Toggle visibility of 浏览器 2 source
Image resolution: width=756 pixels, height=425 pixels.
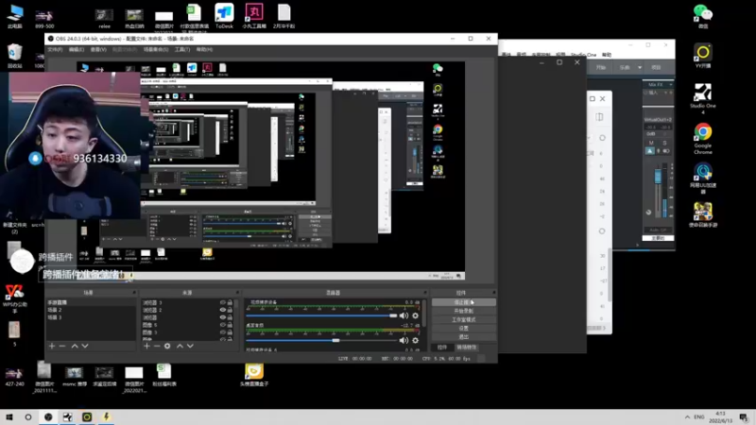pyautogui.click(x=222, y=310)
